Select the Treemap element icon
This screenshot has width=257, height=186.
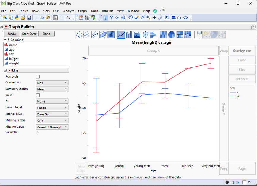[x=180, y=35]
